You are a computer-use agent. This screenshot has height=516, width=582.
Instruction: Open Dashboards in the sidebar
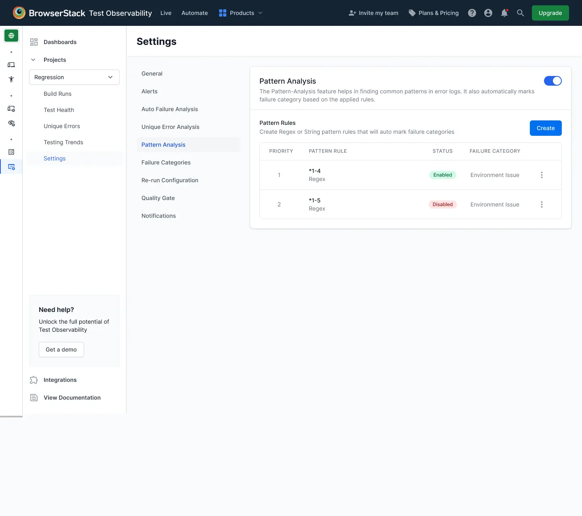coord(60,42)
